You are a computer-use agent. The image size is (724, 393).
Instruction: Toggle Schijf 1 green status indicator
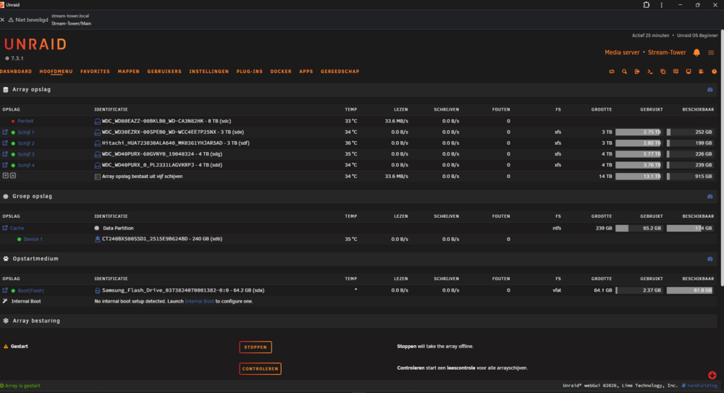pyautogui.click(x=13, y=132)
